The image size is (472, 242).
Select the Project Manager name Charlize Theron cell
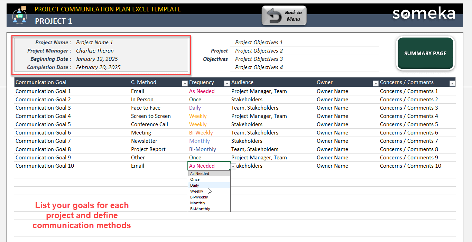tap(95, 51)
